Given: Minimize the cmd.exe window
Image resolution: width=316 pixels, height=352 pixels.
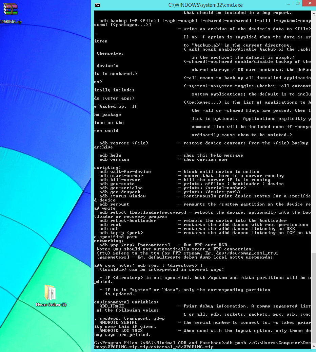Looking at the screenshot, I should click(x=289, y=4).
